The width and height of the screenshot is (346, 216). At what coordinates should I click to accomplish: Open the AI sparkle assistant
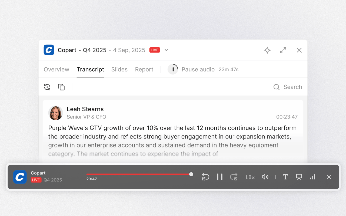[267, 50]
